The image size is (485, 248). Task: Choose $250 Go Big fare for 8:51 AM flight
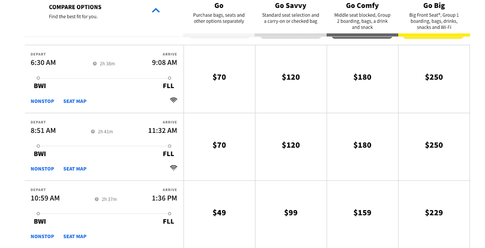(x=434, y=145)
